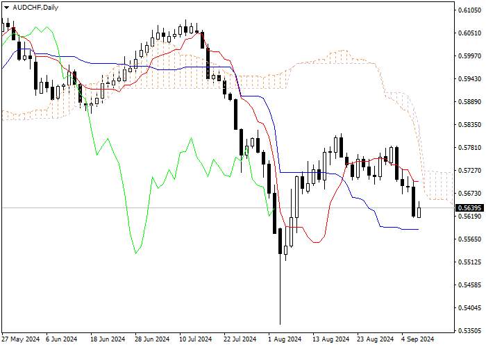Image resolution: width=486 pixels, height=347 pixels.
Task: Click price axis value 0.56190
Action: (470, 216)
